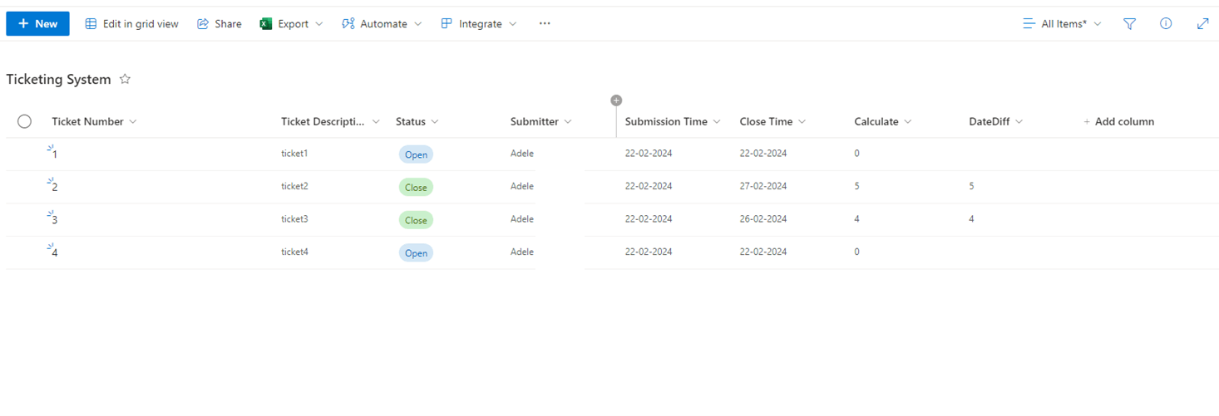The image size is (1219, 416).
Task: Open the filter pane funnel icon
Action: pos(1129,24)
